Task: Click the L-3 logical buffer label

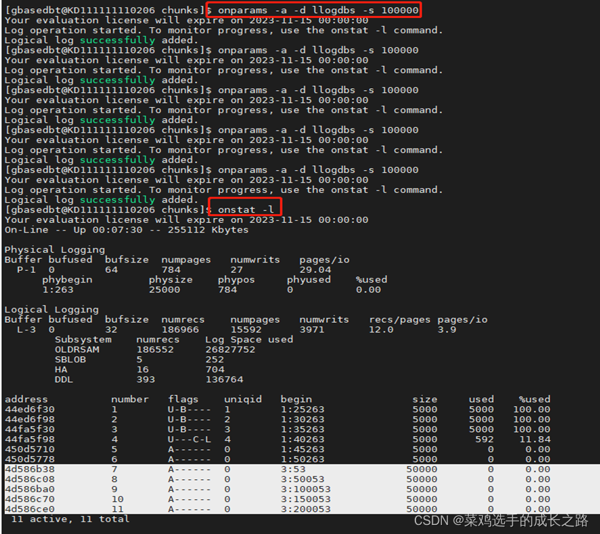Action: [26, 329]
